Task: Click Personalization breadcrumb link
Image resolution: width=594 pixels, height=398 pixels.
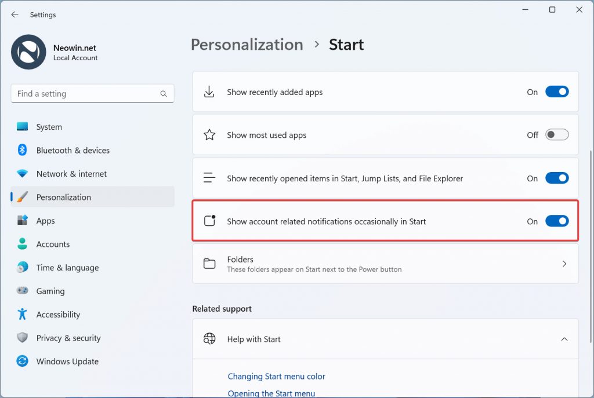Action: pos(247,45)
